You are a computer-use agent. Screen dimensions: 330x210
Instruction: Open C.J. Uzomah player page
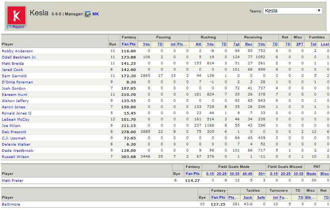coord(14,138)
